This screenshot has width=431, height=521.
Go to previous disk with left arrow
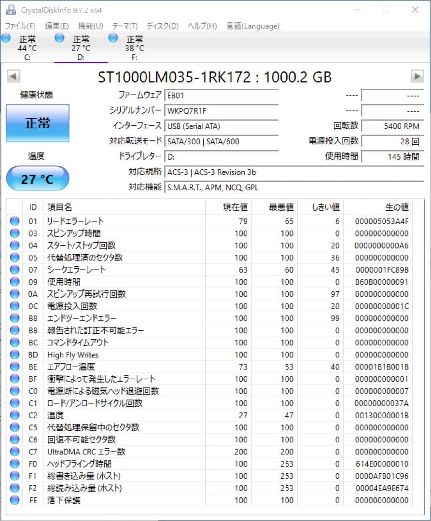[x=13, y=76]
